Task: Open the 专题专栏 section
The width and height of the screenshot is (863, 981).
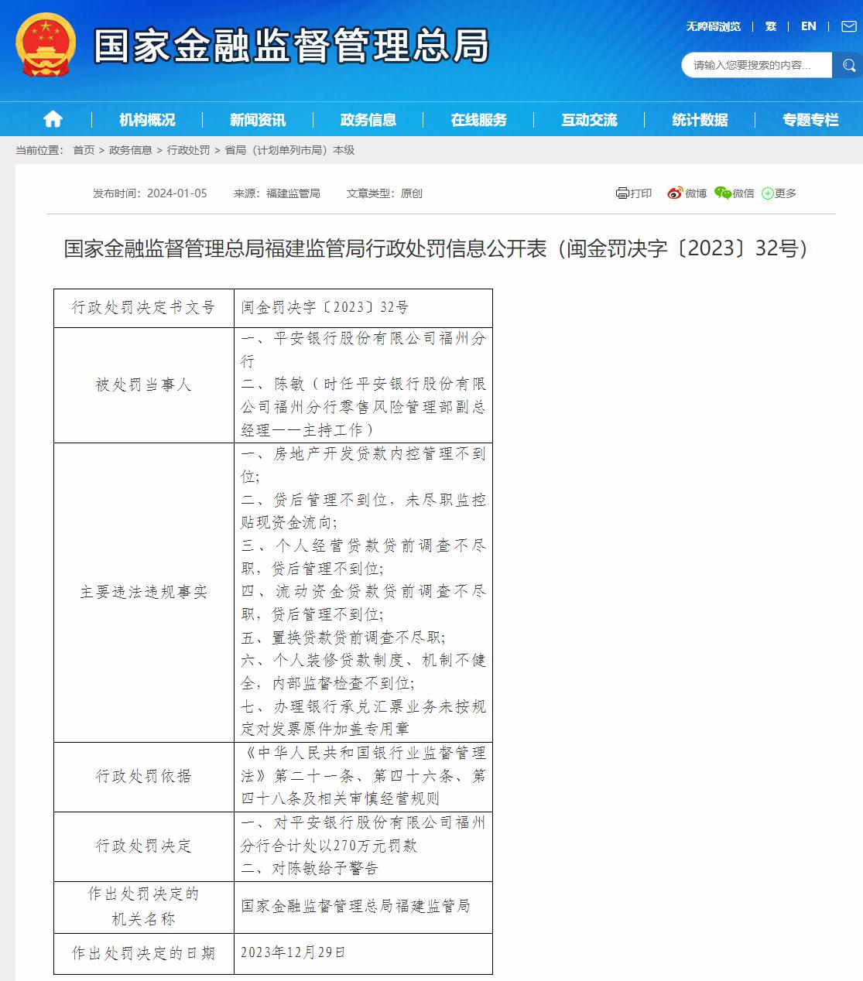Action: [x=810, y=119]
